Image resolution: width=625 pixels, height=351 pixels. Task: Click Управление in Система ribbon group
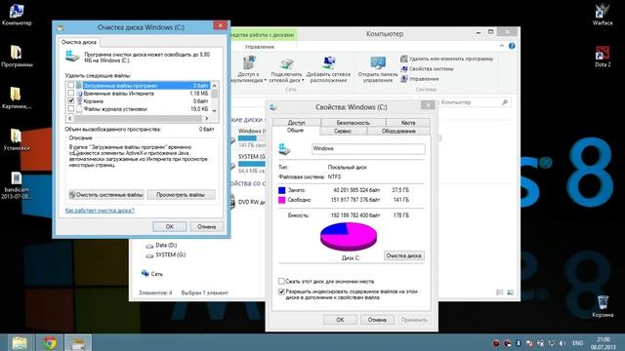pyautogui.click(x=420, y=79)
